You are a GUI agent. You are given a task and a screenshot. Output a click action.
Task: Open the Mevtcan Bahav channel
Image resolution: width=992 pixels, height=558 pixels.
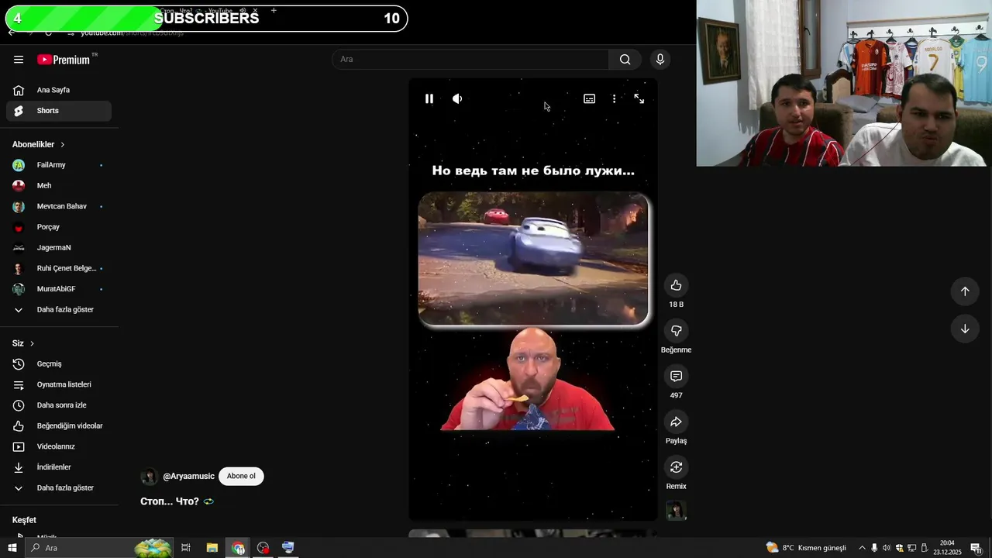click(59, 206)
